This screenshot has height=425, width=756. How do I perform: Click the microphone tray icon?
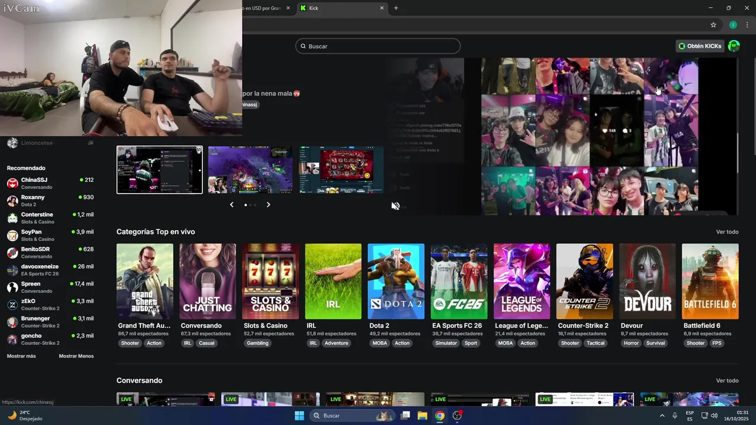(x=675, y=416)
